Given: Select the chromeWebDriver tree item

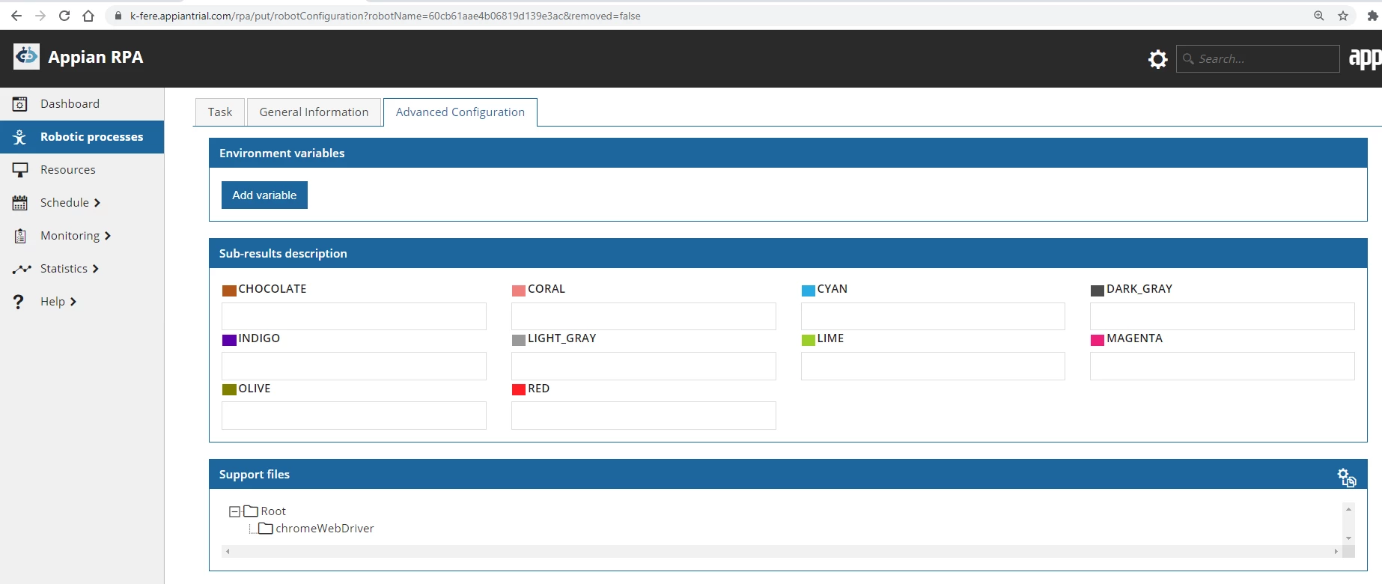Looking at the screenshot, I should (x=325, y=529).
